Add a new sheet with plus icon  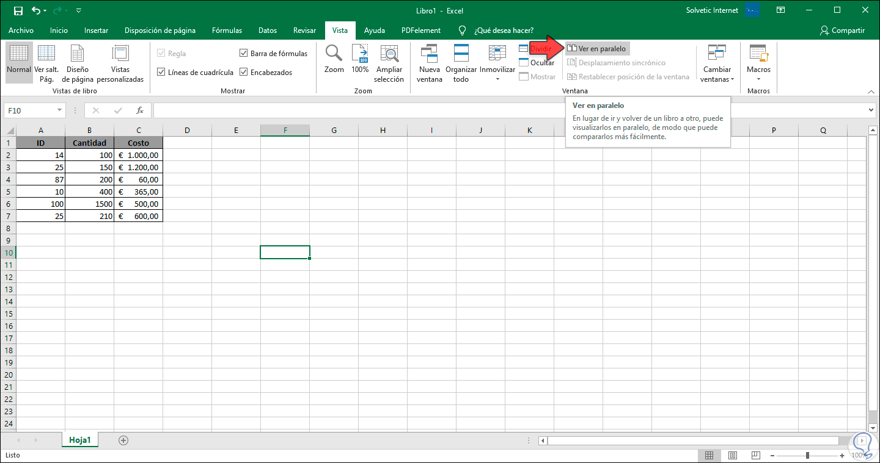pyautogui.click(x=123, y=440)
